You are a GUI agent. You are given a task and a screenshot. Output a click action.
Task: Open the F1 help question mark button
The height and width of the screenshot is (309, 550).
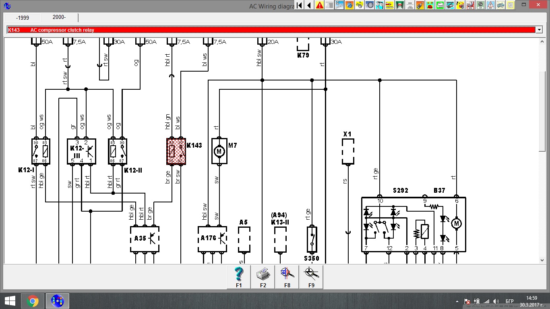(x=239, y=277)
